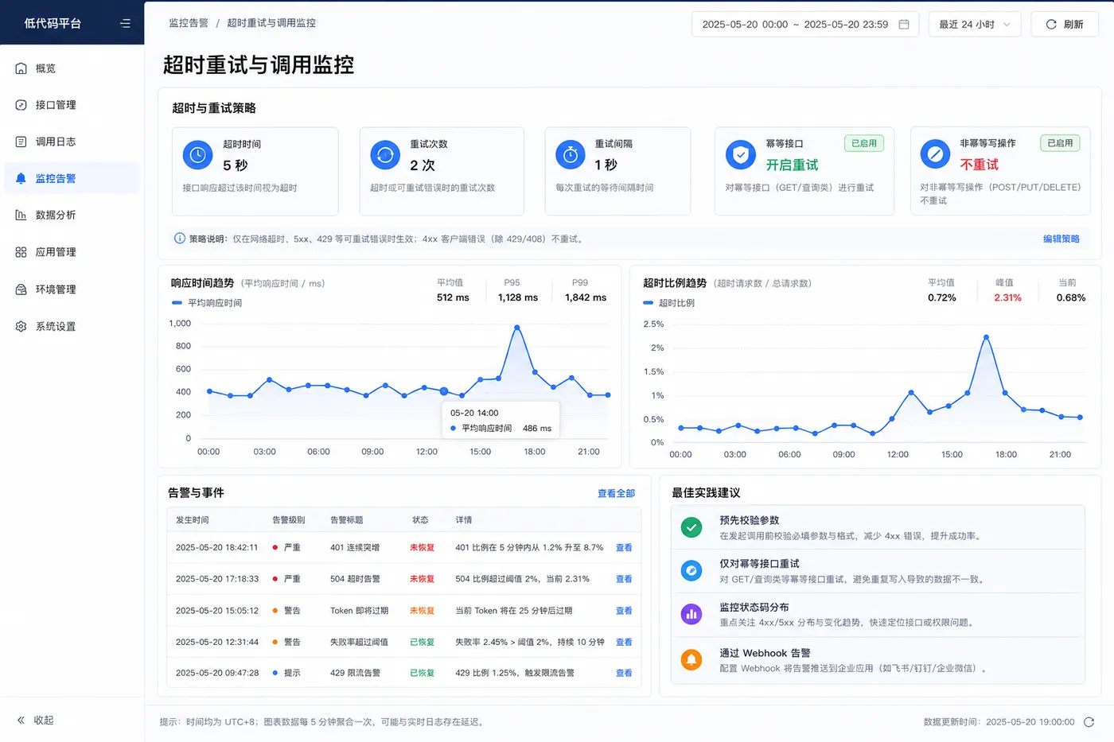This screenshot has height=742, width=1114.
Task: Click the 刷新 button
Action: 1065,24
